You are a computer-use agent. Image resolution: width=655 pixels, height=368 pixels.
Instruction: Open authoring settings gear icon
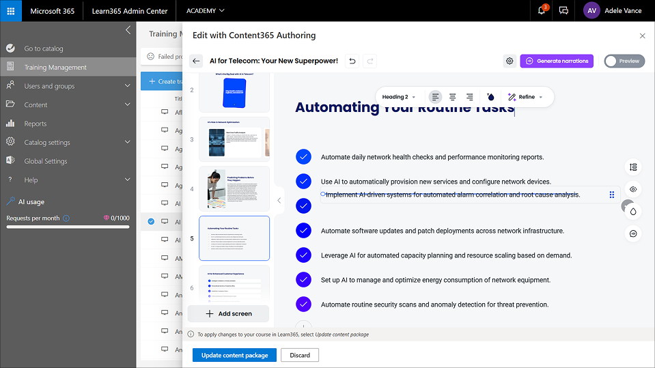(510, 61)
